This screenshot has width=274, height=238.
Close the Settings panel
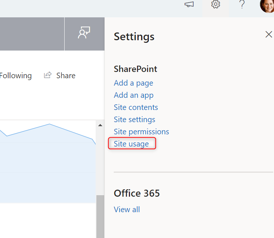coord(268,34)
